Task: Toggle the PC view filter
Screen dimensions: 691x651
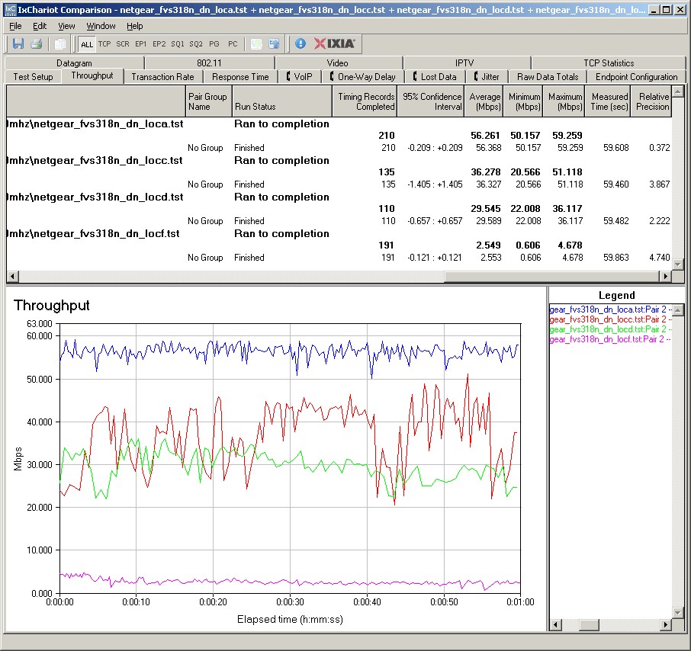Action: click(x=233, y=43)
